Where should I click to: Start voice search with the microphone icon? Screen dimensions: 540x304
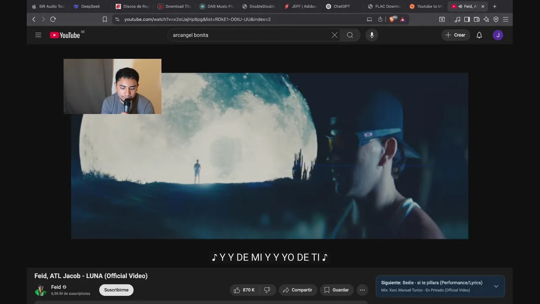[372, 35]
